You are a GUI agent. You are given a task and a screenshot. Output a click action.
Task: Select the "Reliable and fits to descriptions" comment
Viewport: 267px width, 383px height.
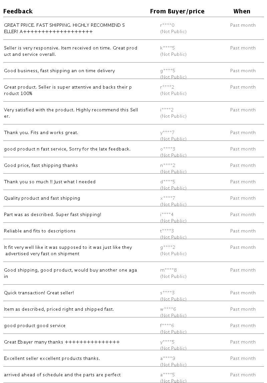pos(40,231)
